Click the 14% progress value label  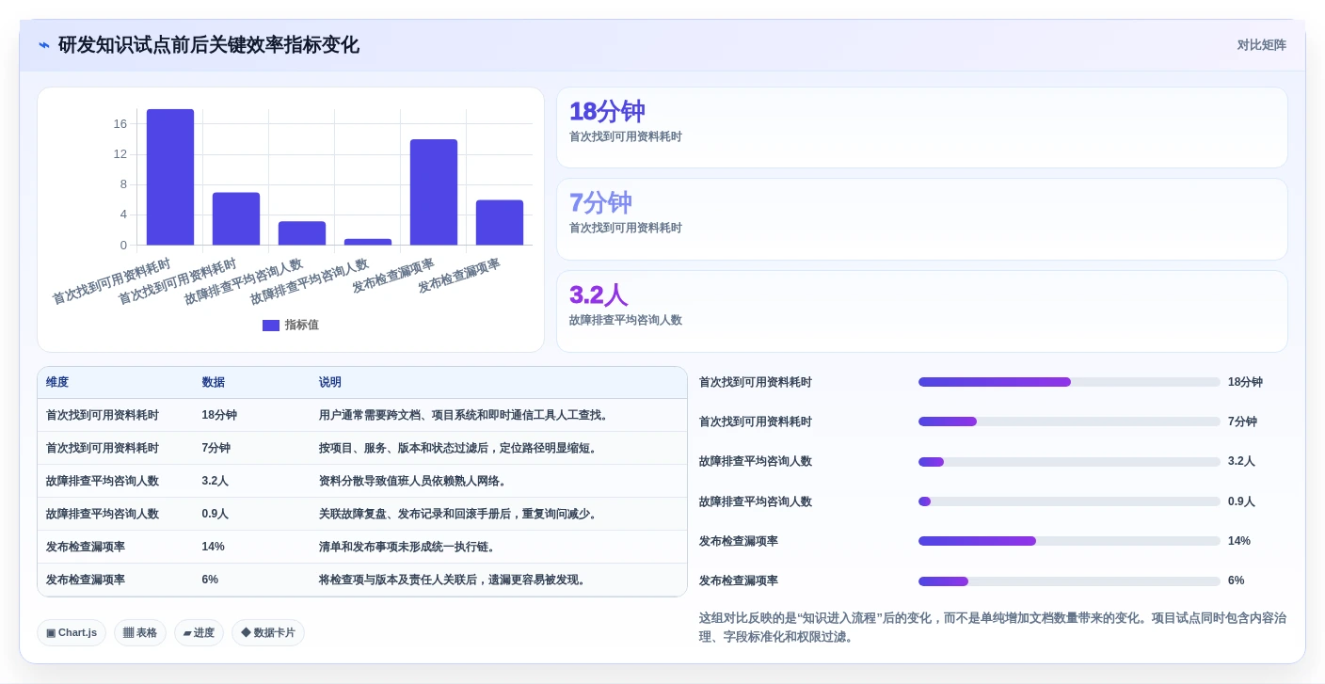point(1239,541)
